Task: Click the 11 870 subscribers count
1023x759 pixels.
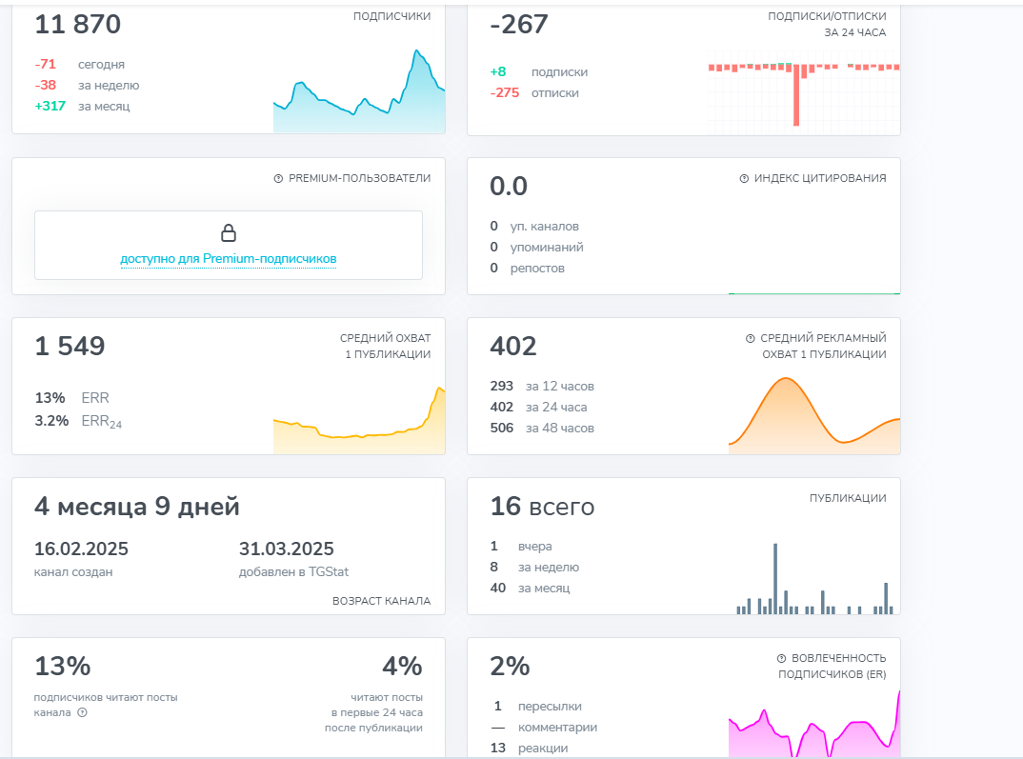Action: (78, 25)
